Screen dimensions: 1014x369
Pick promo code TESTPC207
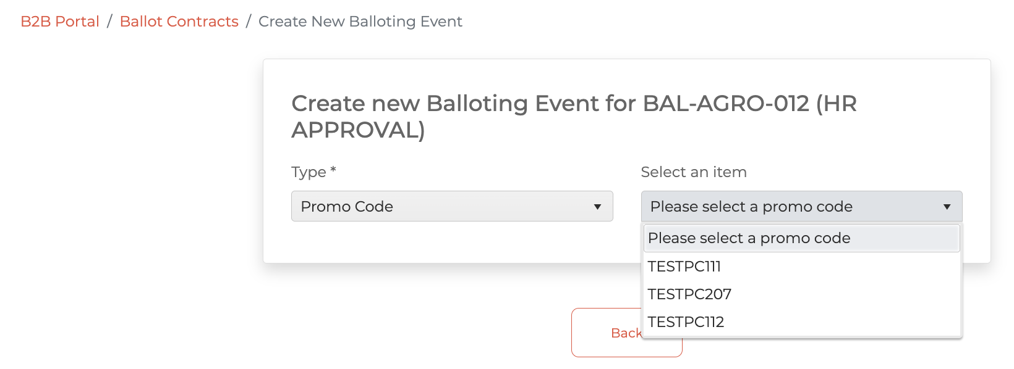click(689, 294)
